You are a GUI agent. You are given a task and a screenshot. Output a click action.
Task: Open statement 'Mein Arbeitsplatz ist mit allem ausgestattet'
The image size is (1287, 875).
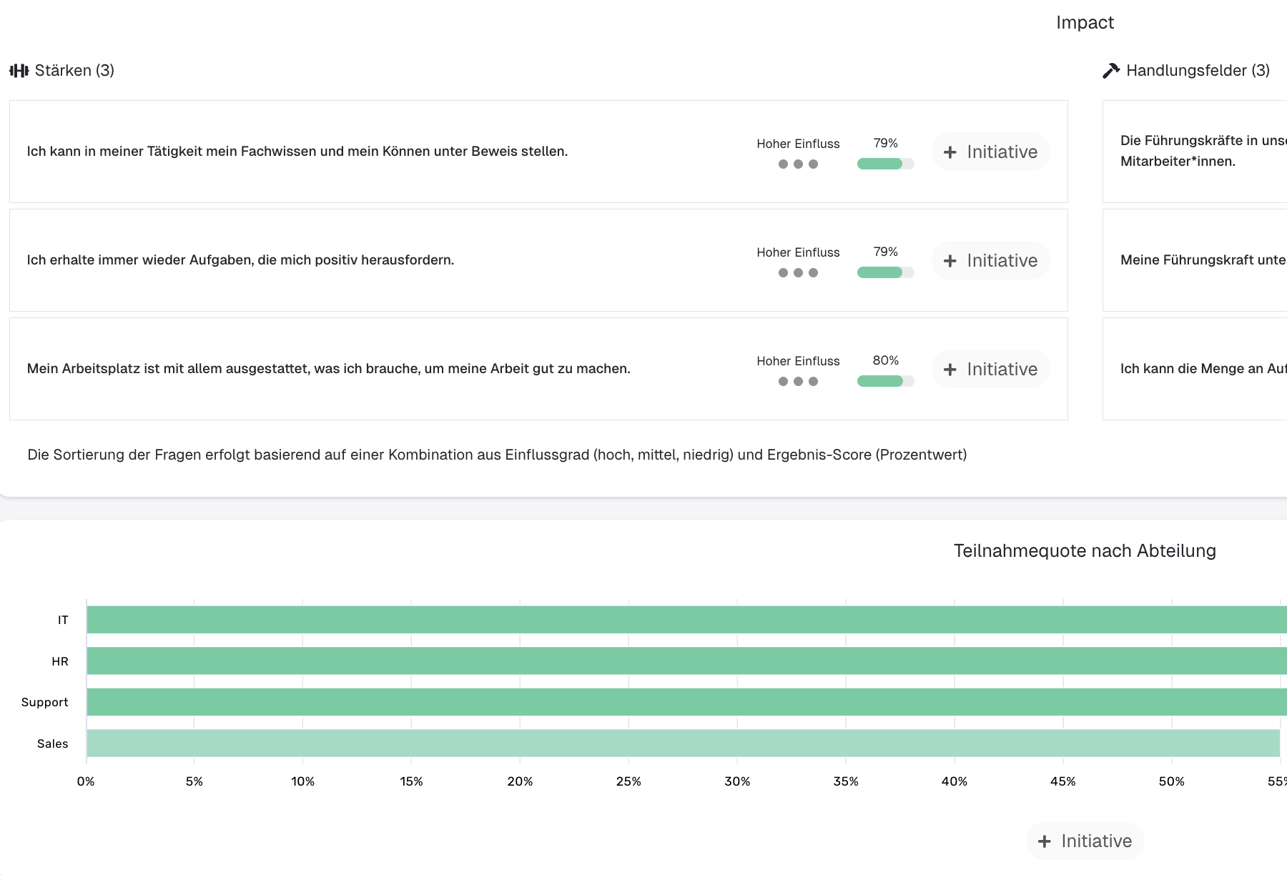329,369
